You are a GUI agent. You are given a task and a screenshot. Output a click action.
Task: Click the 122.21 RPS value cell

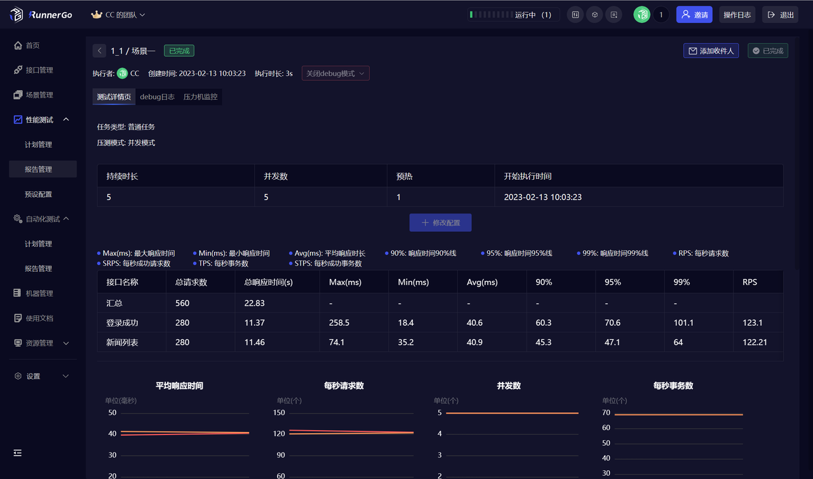755,342
